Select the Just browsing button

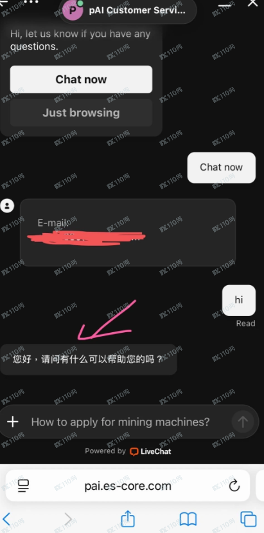click(81, 113)
